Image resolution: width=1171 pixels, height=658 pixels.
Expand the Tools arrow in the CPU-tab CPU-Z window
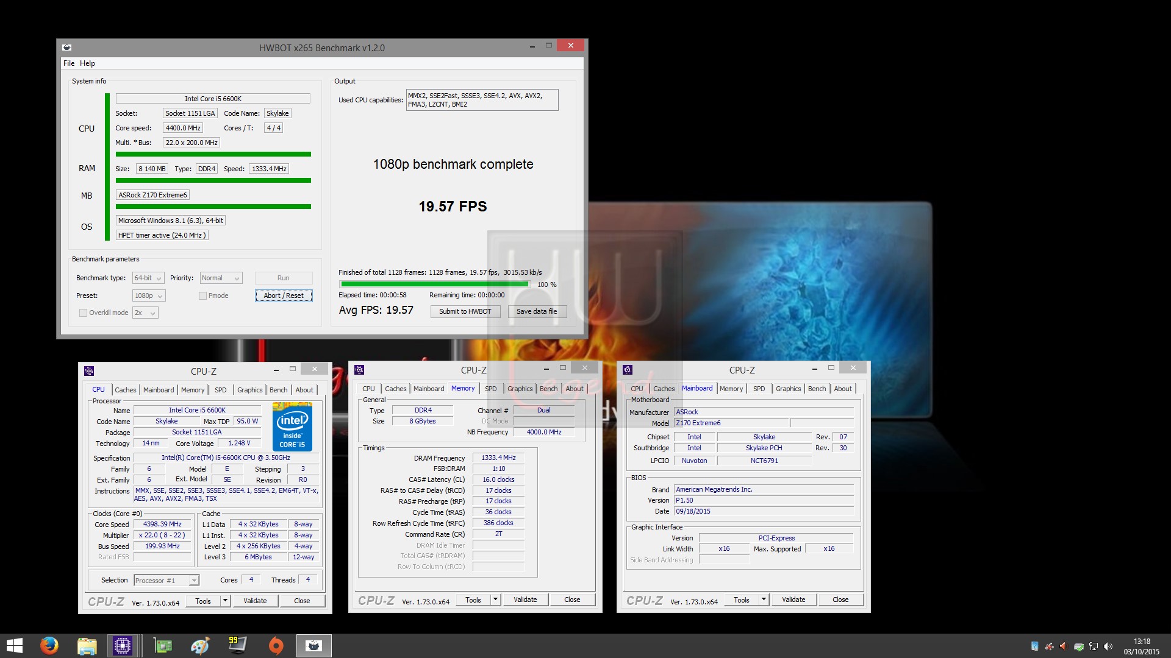tap(225, 601)
